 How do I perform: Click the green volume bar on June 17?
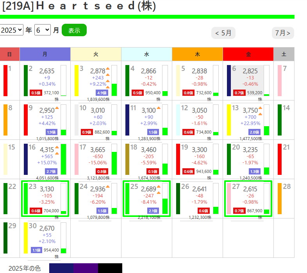point(114,163)
